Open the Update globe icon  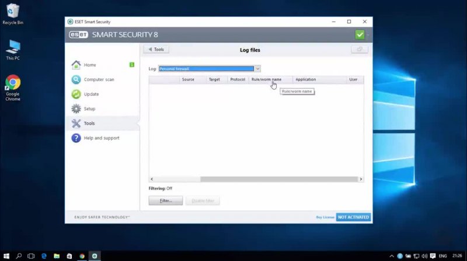pyautogui.click(x=76, y=94)
